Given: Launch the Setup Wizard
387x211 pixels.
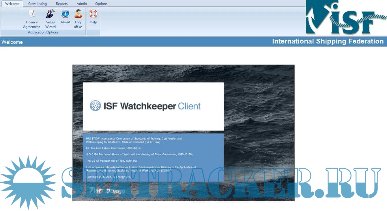Looking at the screenshot, I should pos(51,14).
